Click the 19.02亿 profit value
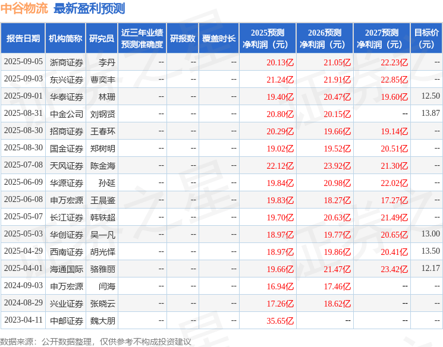443x347 pixels. 280,149
